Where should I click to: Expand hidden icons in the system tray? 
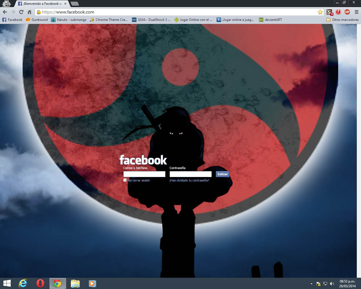pyautogui.click(x=311, y=284)
